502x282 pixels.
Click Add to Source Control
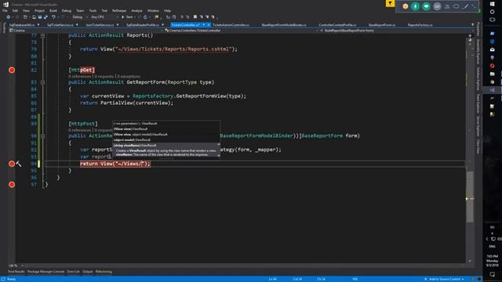[444, 279]
